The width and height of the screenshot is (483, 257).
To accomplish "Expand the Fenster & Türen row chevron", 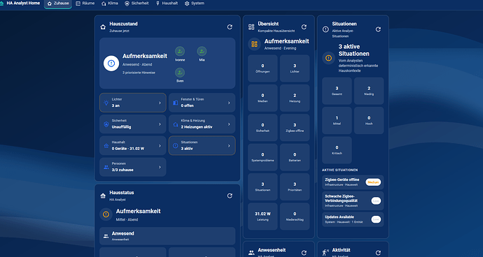I will click(229, 103).
